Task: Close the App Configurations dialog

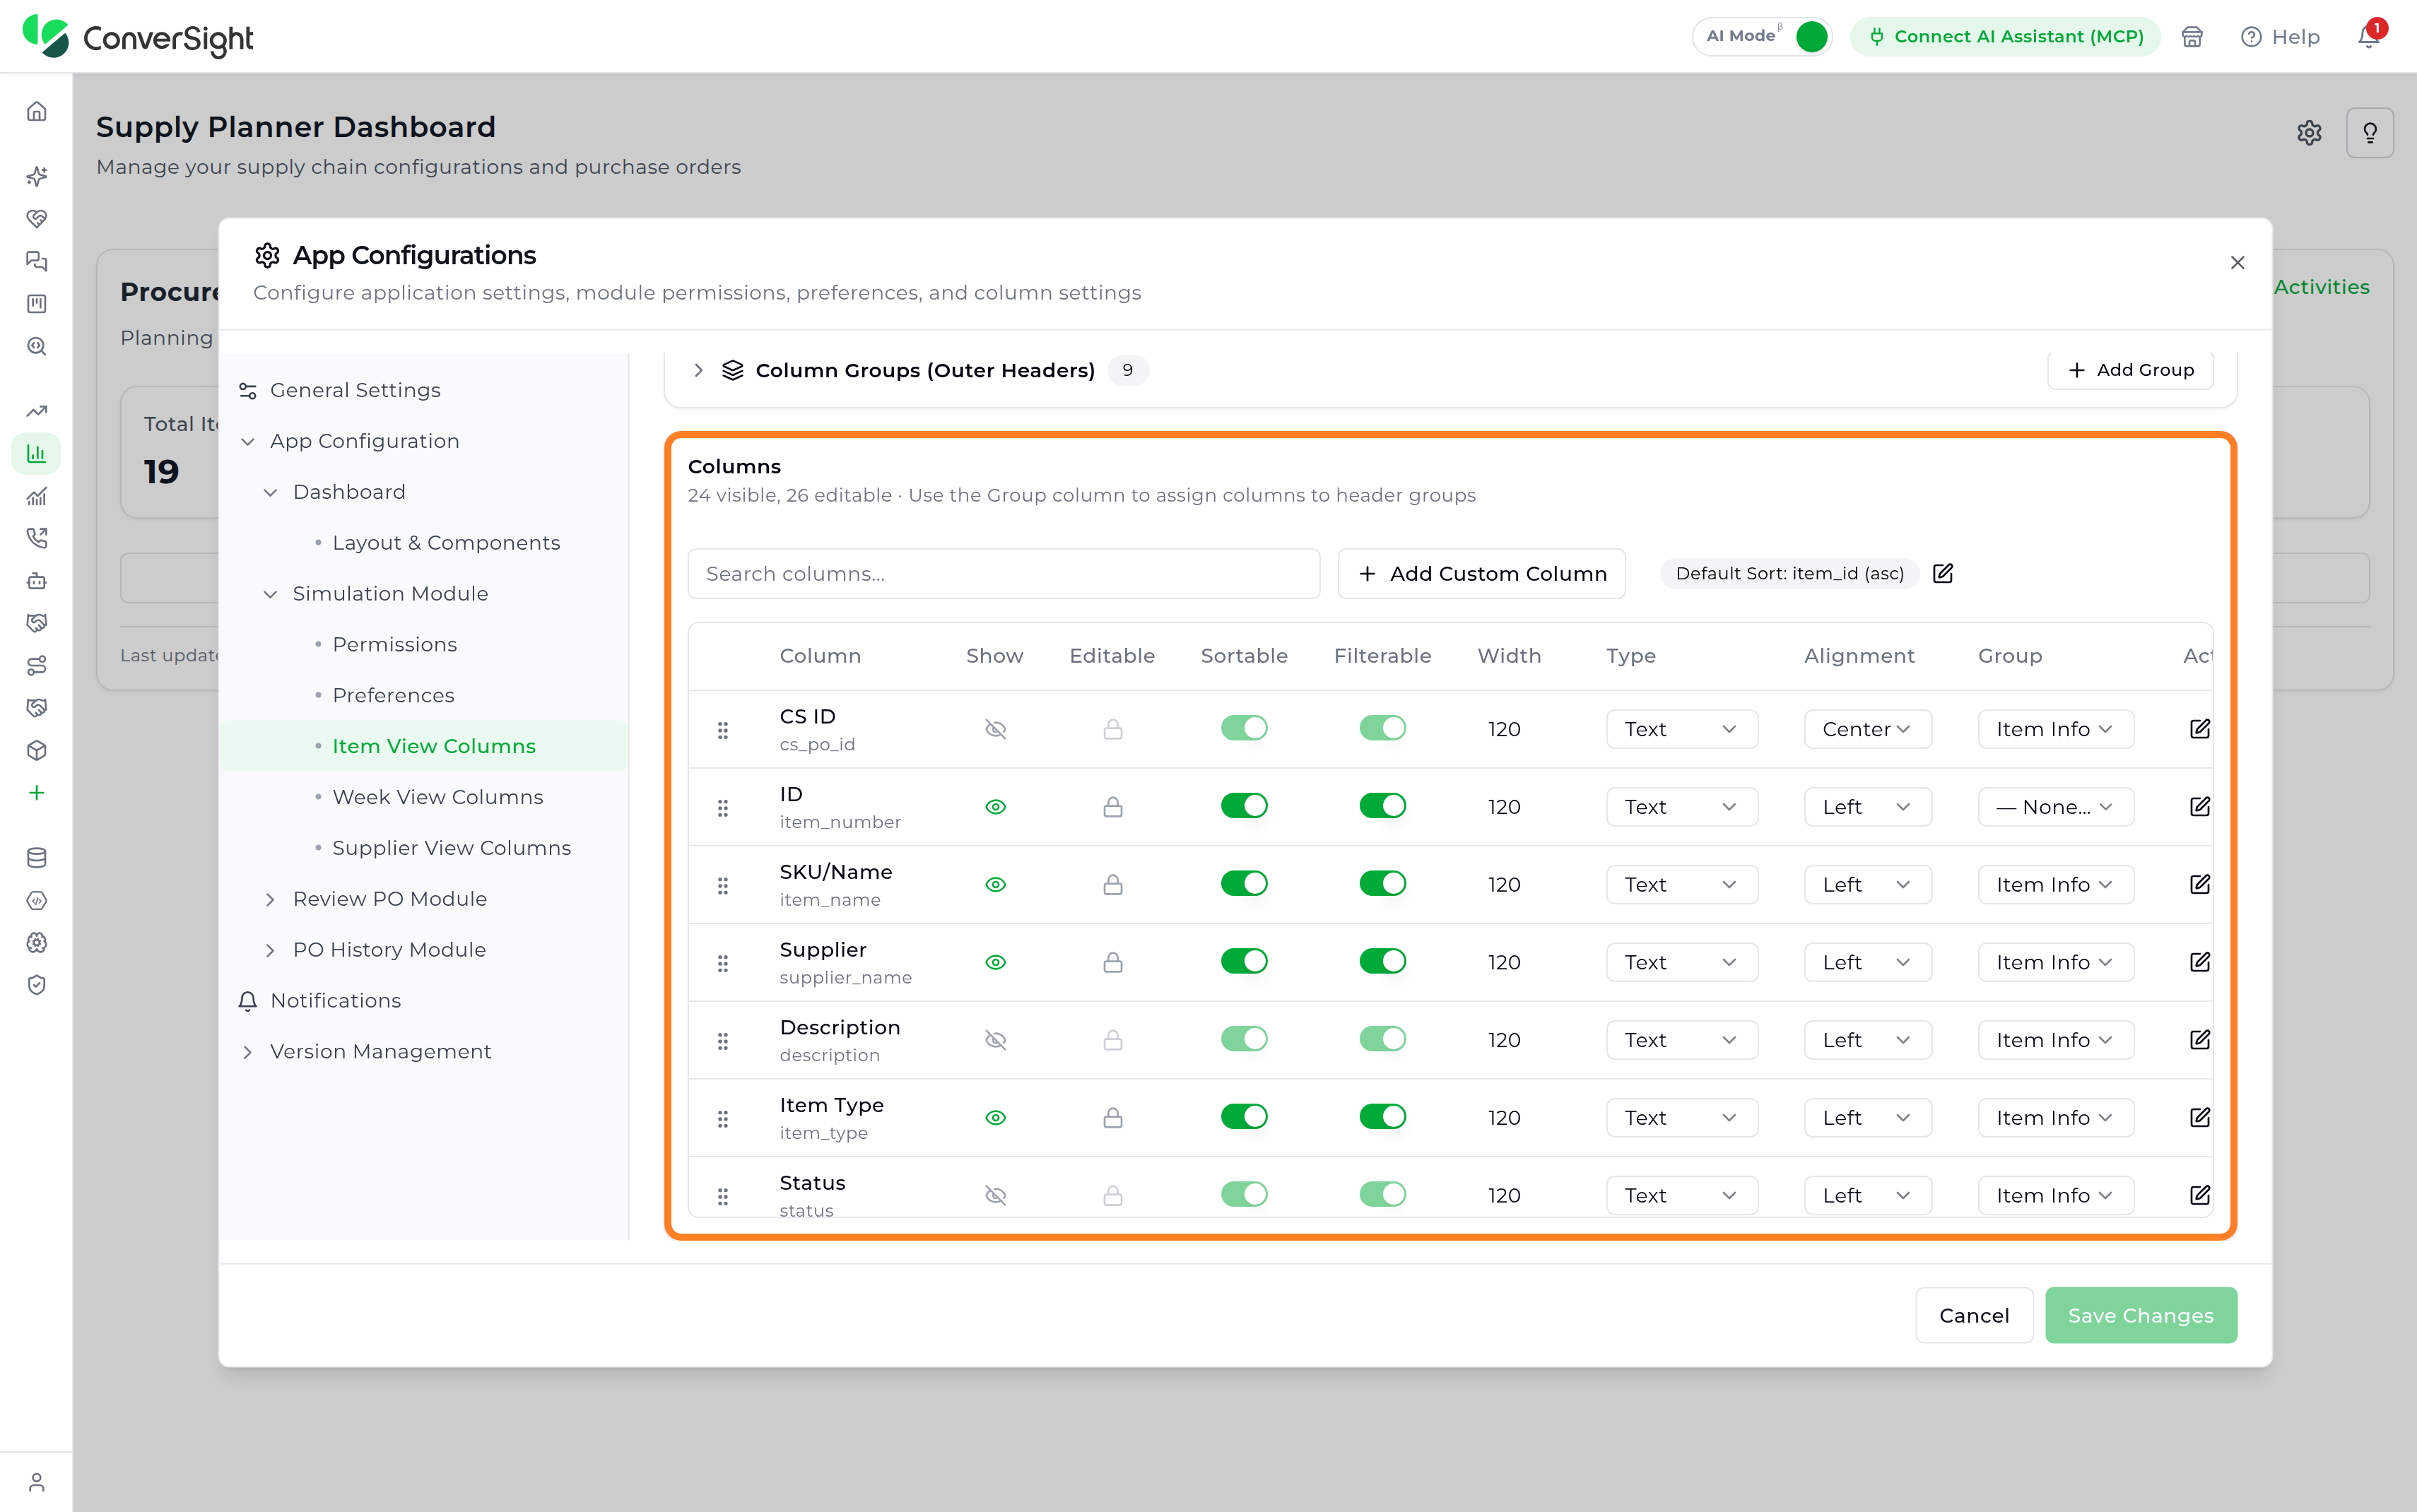Action: point(2237,263)
